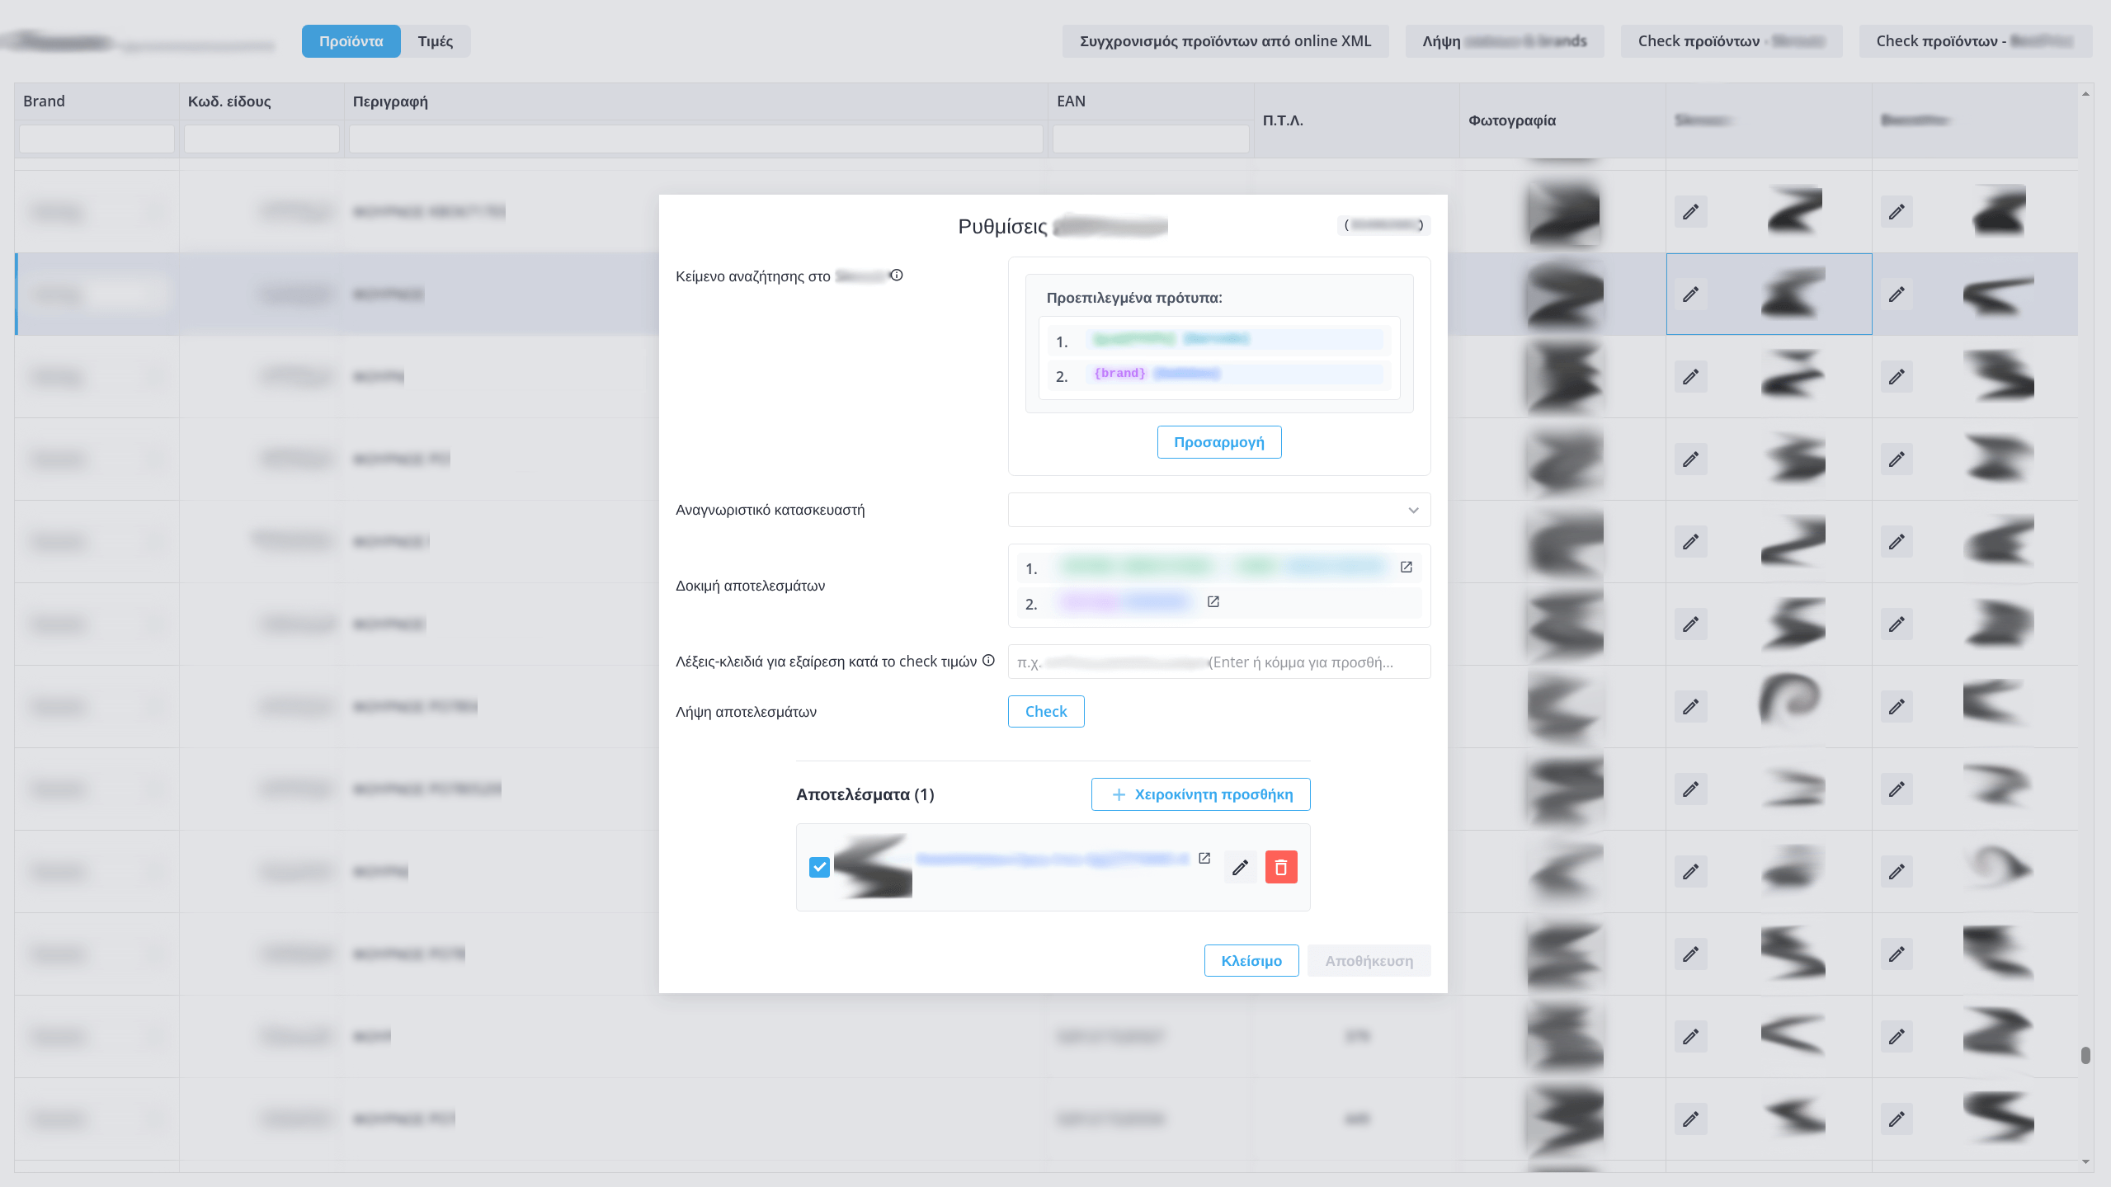Switch to the Τιμές tab
Viewport: 2111px width, 1187px height.
pos(436,40)
